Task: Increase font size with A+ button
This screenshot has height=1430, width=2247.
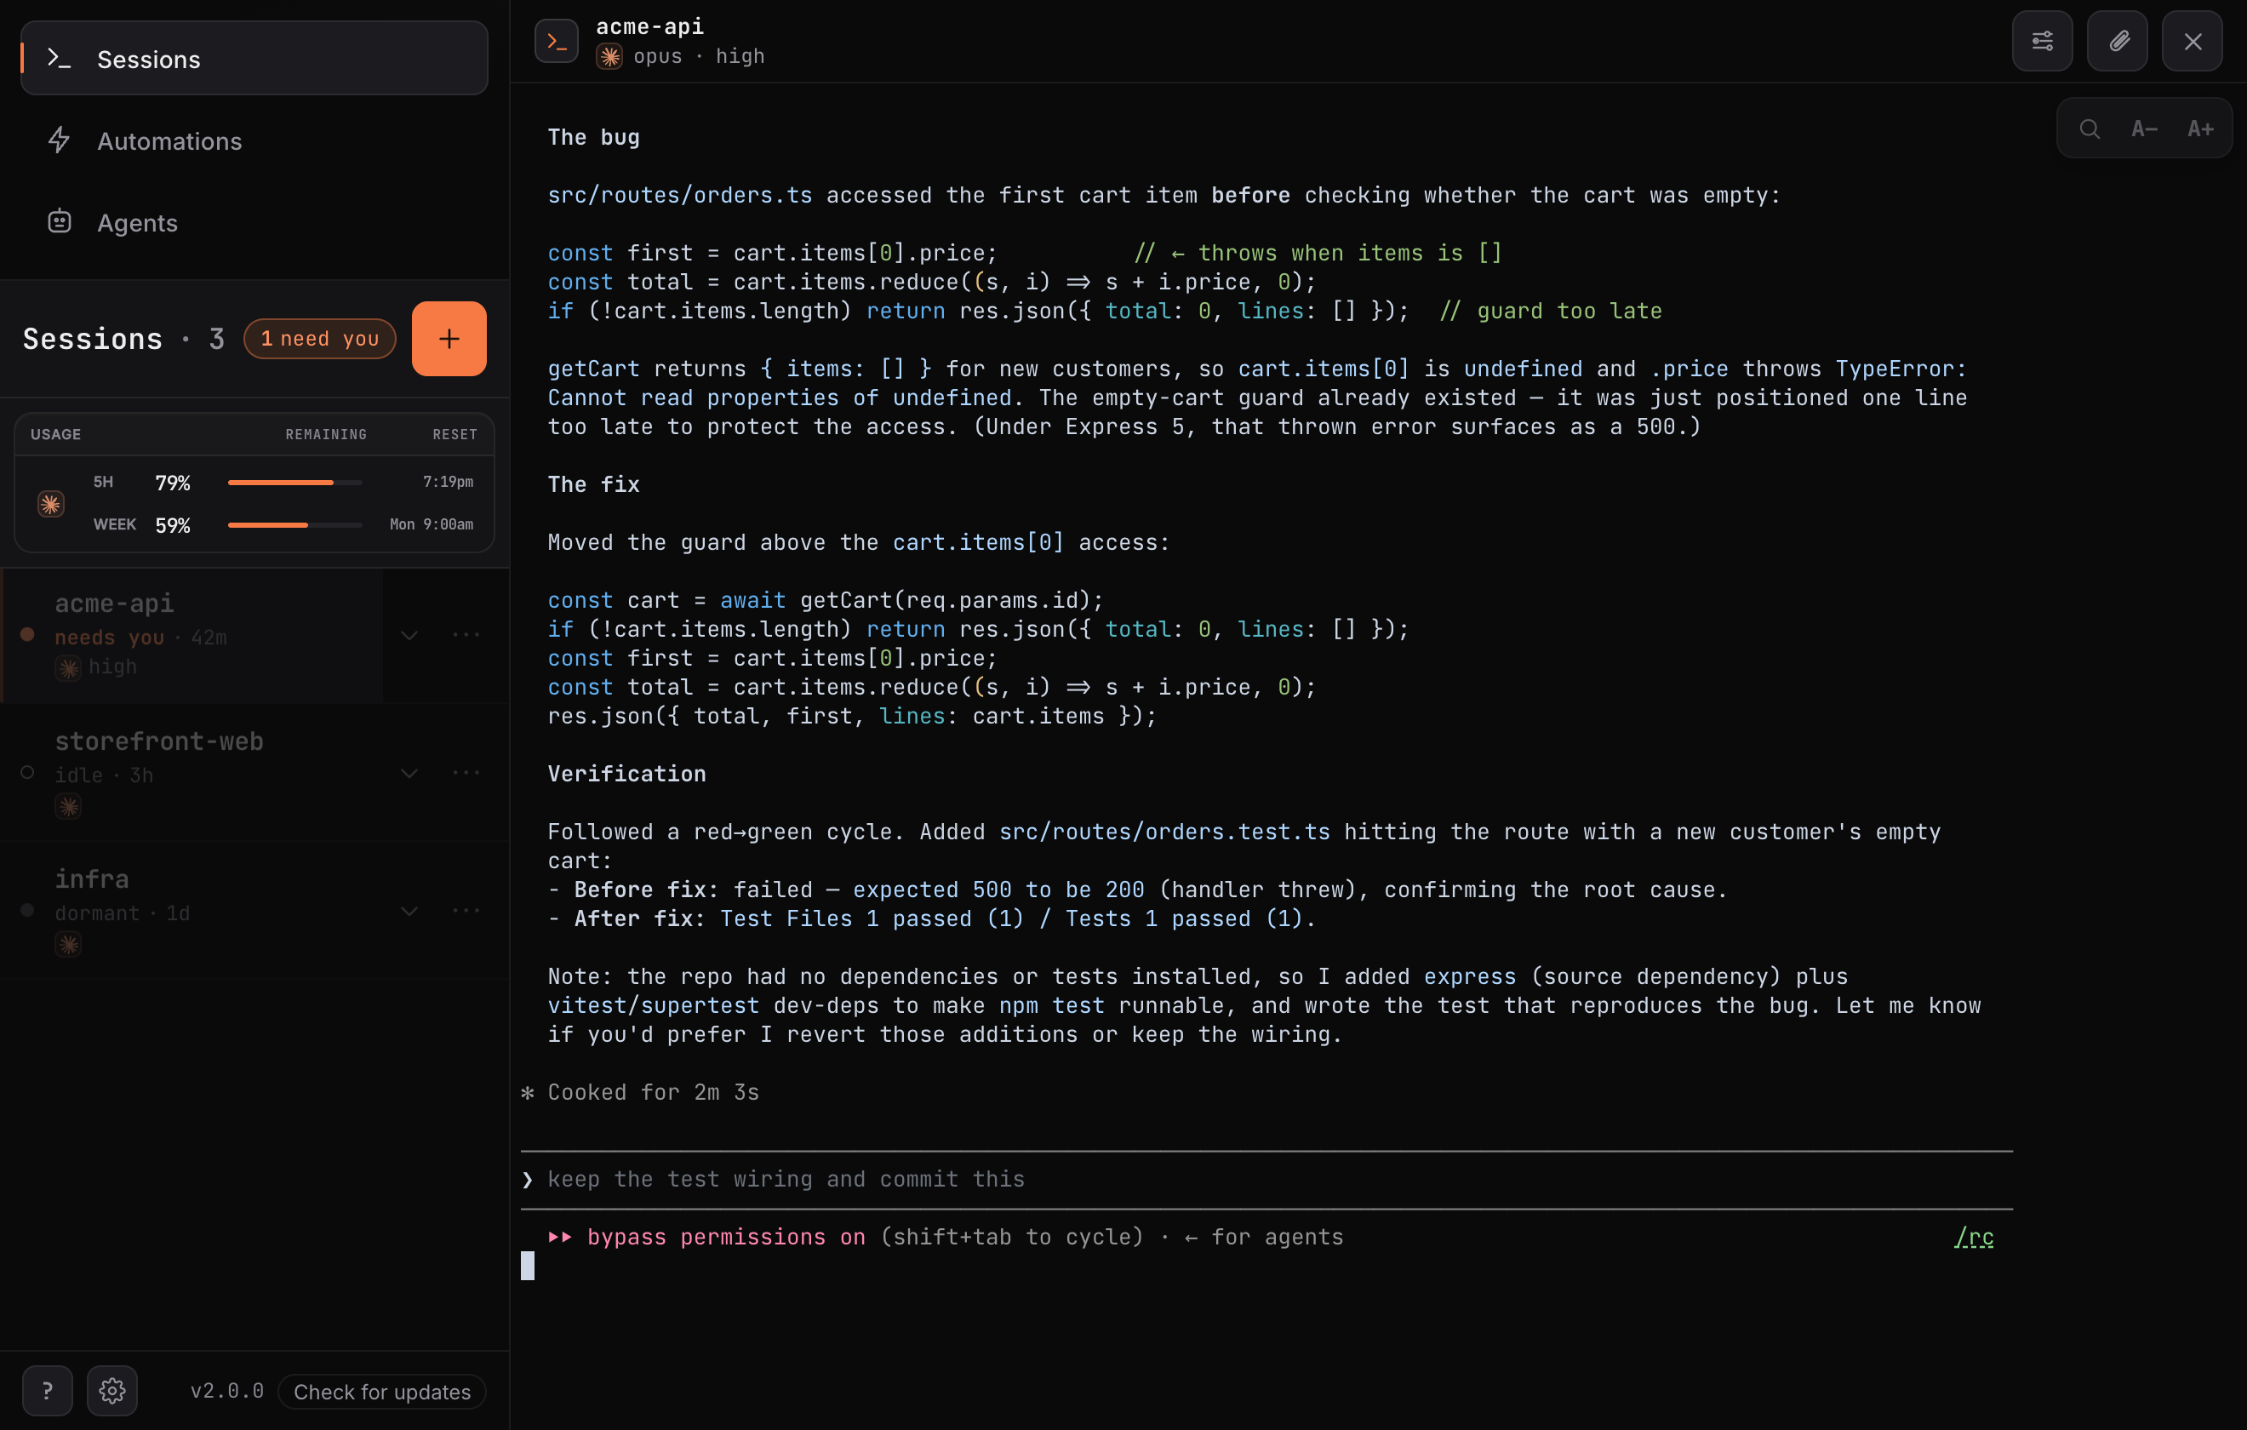Action: coord(2200,129)
